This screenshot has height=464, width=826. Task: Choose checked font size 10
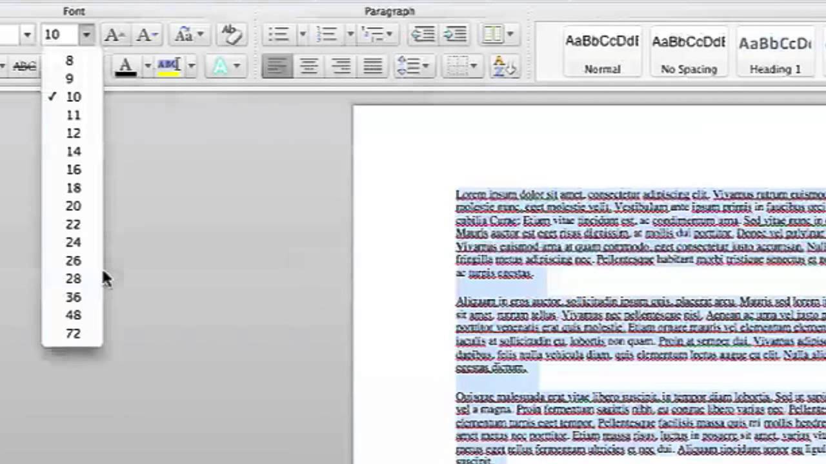point(72,97)
